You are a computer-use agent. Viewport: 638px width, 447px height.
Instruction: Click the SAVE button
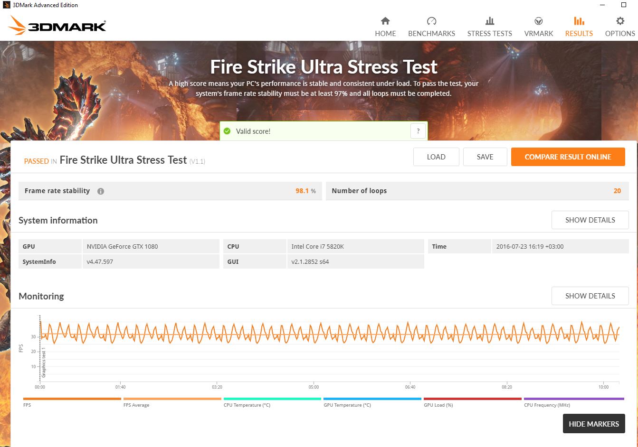click(x=485, y=157)
